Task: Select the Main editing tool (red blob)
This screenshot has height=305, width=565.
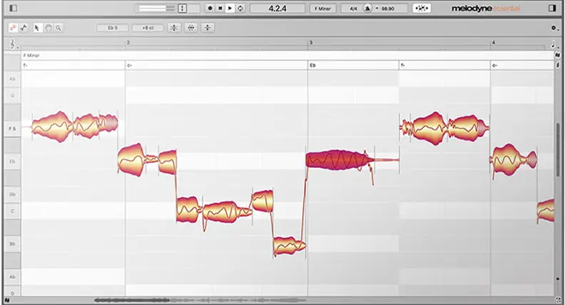Action: coord(13,27)
